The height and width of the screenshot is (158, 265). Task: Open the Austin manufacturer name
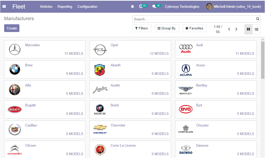pyautogui.click(x=115, y=85)
